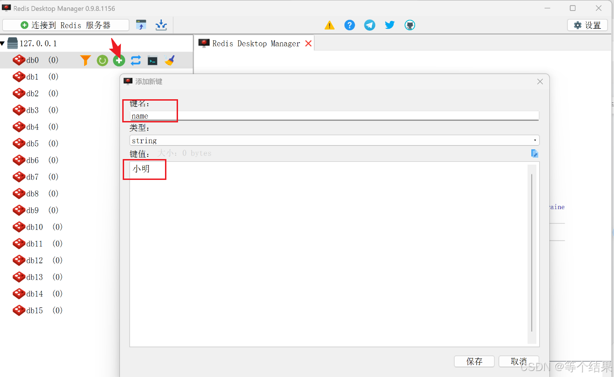The image size is (614, 377).
Task: Click the import value from file icon
Action: click(535, 153)
